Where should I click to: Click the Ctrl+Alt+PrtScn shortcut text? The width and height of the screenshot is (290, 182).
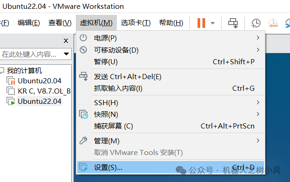pos(228,126)
